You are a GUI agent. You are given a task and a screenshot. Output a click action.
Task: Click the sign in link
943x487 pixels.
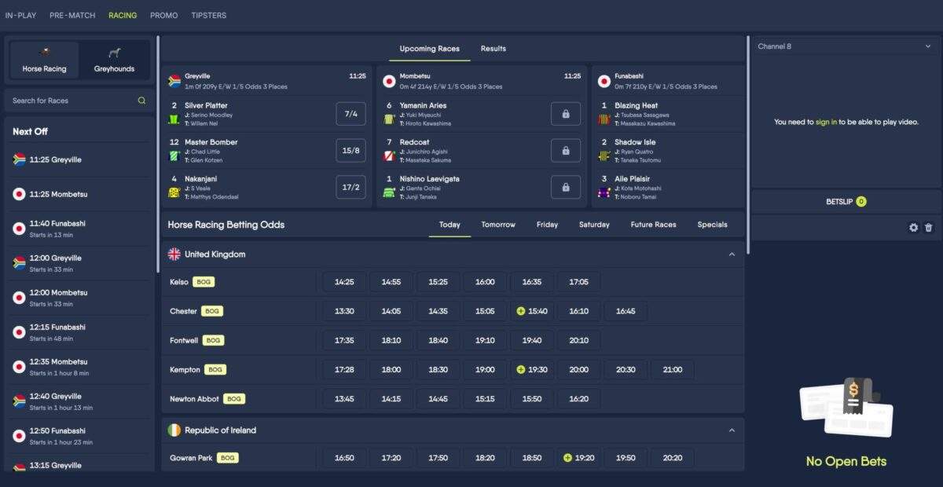click(x=826, y=122)
